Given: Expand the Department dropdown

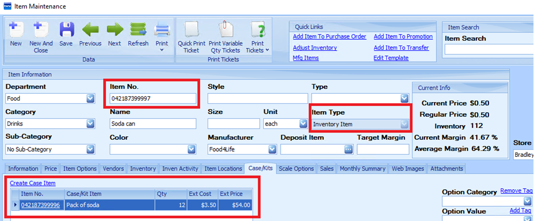Looking at the screenshot, I should tap(90, 99).
